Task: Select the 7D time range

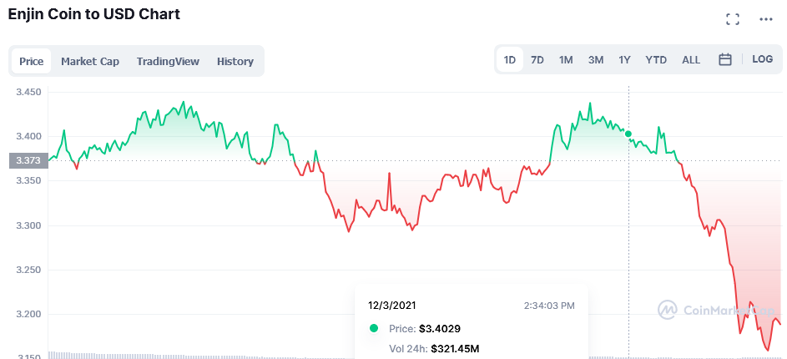Action: (x=537, y=60)
